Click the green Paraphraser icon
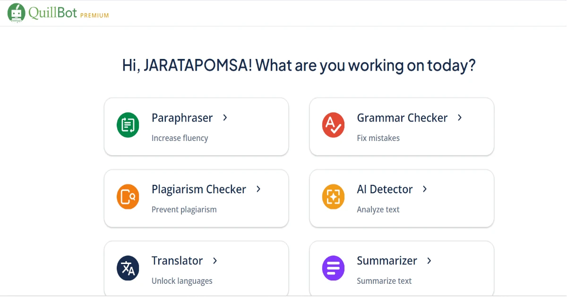Screen dimensions: 567x297 coord(128,125)
